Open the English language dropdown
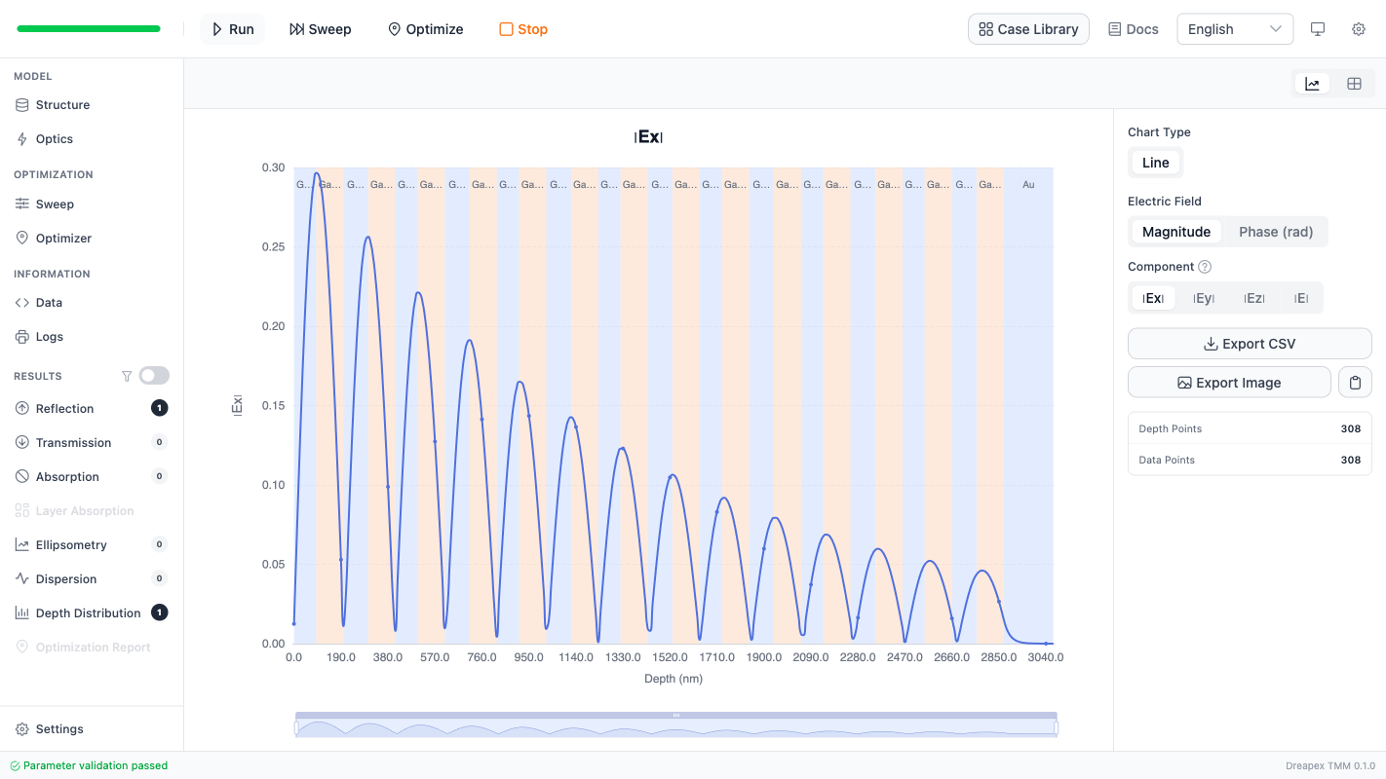1386x779 pixels. pos(1234,29)
